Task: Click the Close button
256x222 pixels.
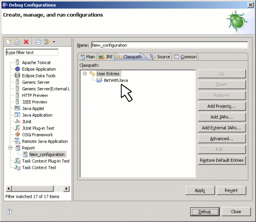Action: (236, 212)
